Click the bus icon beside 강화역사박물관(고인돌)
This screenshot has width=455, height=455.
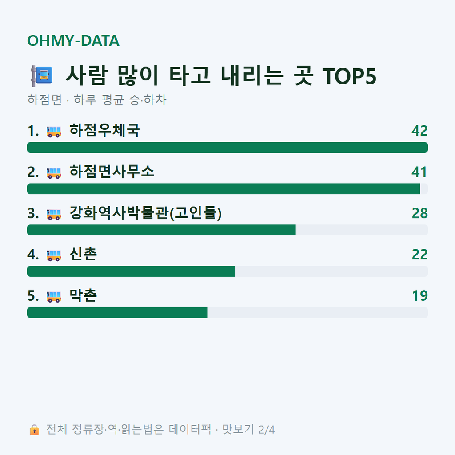(x=54, y=214)
